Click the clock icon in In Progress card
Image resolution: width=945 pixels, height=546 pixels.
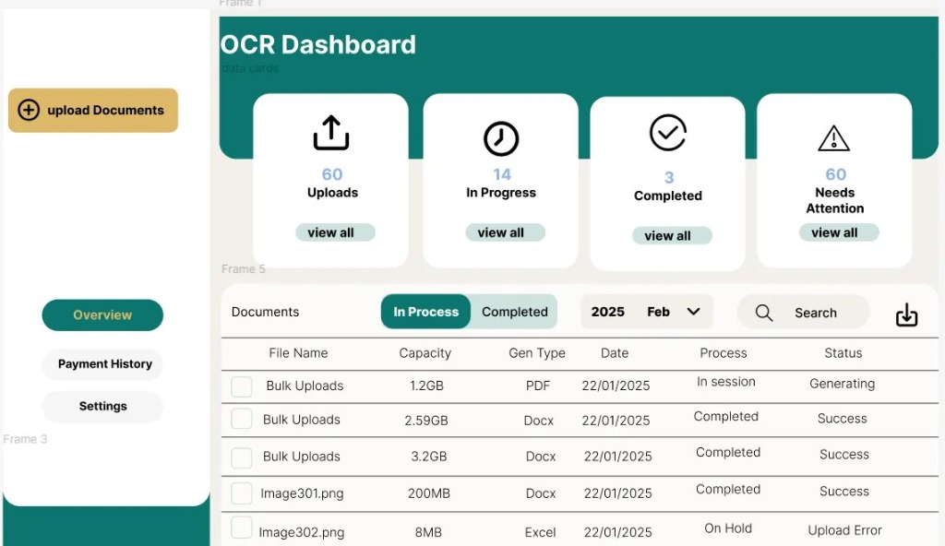click(501, 138)
